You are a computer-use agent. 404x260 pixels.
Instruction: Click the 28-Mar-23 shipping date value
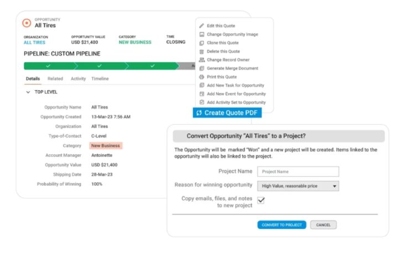(x=102, y=175)
